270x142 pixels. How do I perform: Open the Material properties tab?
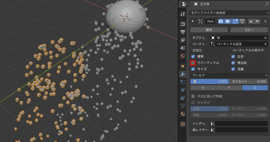tap(183, 114)
